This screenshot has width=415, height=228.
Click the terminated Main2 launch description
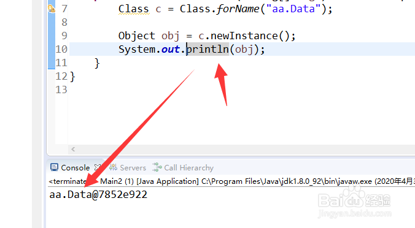click(x=231, y=181)
